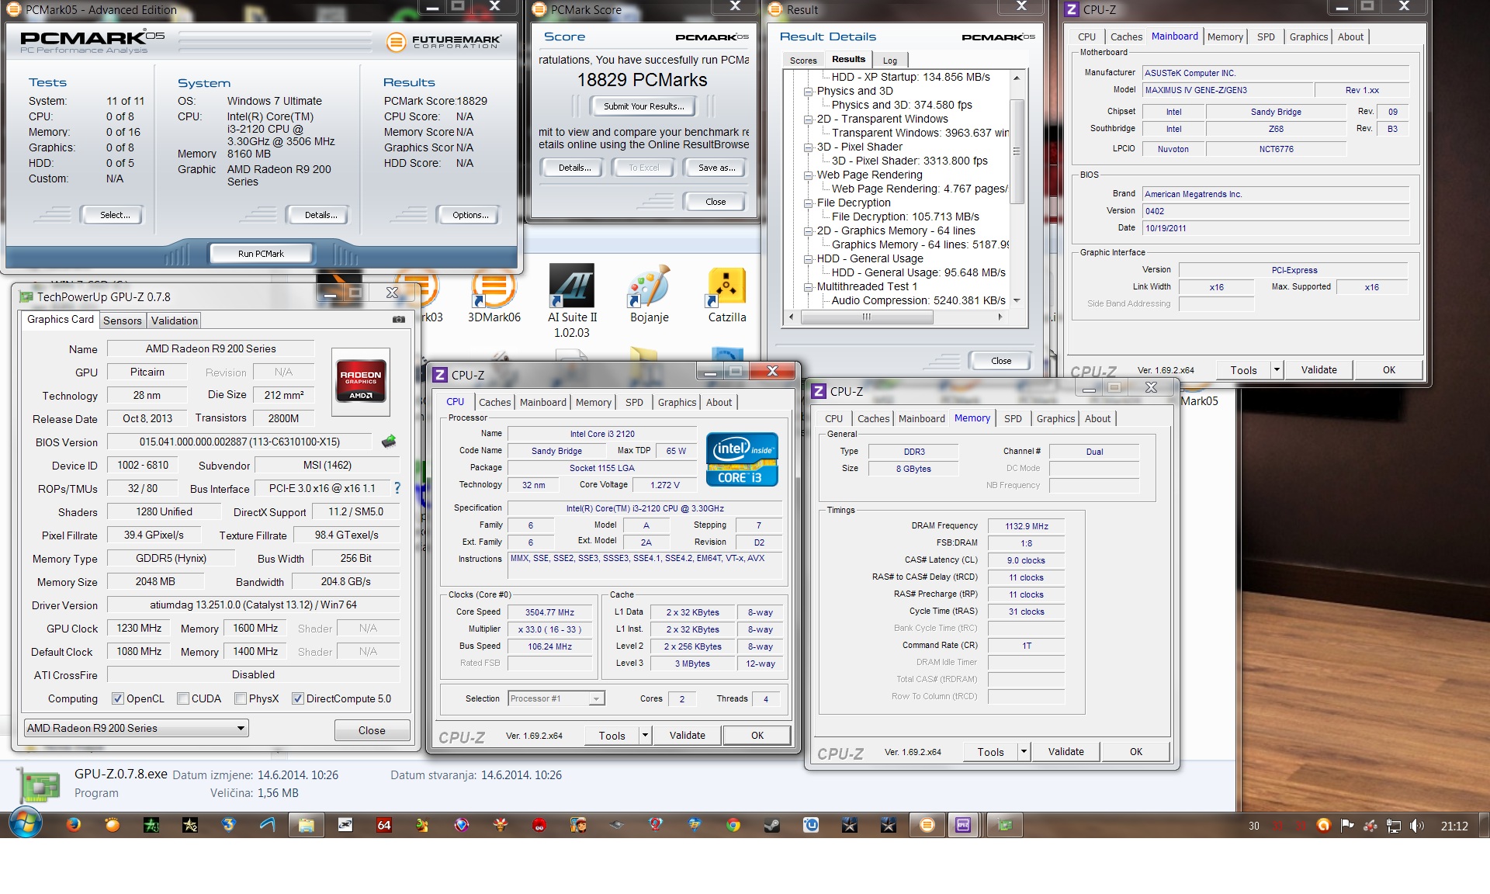Click the Driver Version field in GPU-Z
Viewport: 1490px width, 894px height.
(253, 605)
